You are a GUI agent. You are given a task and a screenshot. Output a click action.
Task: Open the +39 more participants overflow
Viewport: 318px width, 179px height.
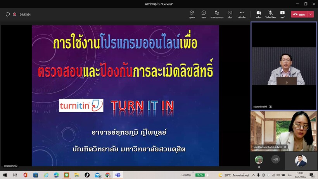tap(275, 159)
